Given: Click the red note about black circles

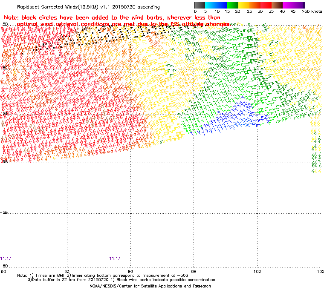Looking at the screenshot, I should click(117, 21).
